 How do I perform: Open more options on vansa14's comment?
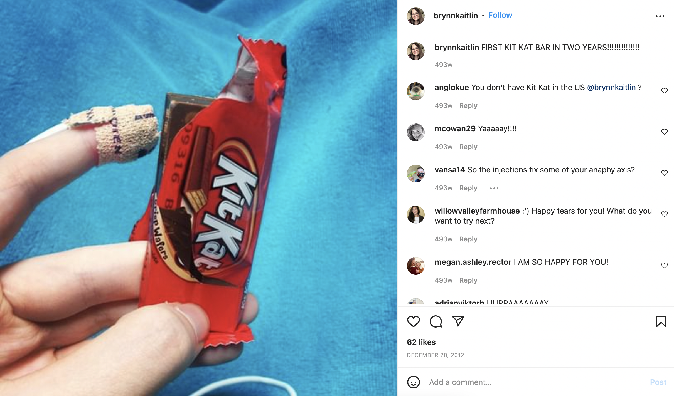point(494,188)
